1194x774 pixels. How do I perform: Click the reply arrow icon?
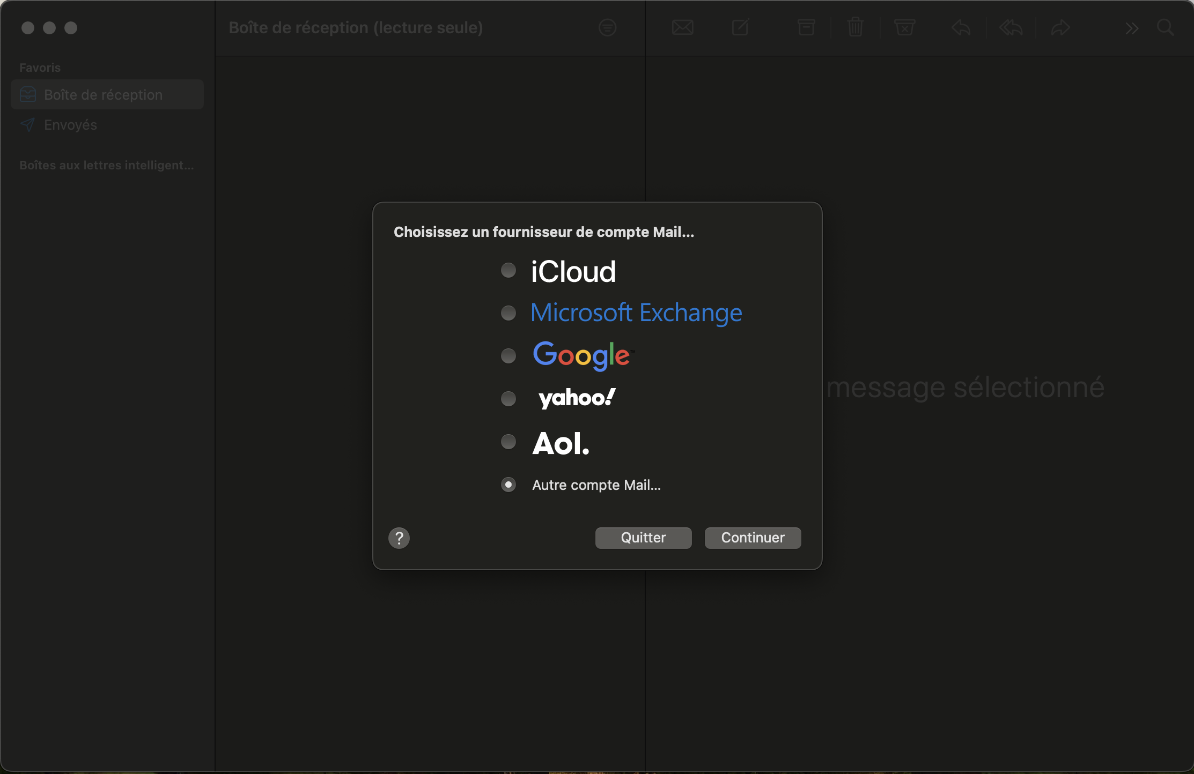tap(961, 27)
